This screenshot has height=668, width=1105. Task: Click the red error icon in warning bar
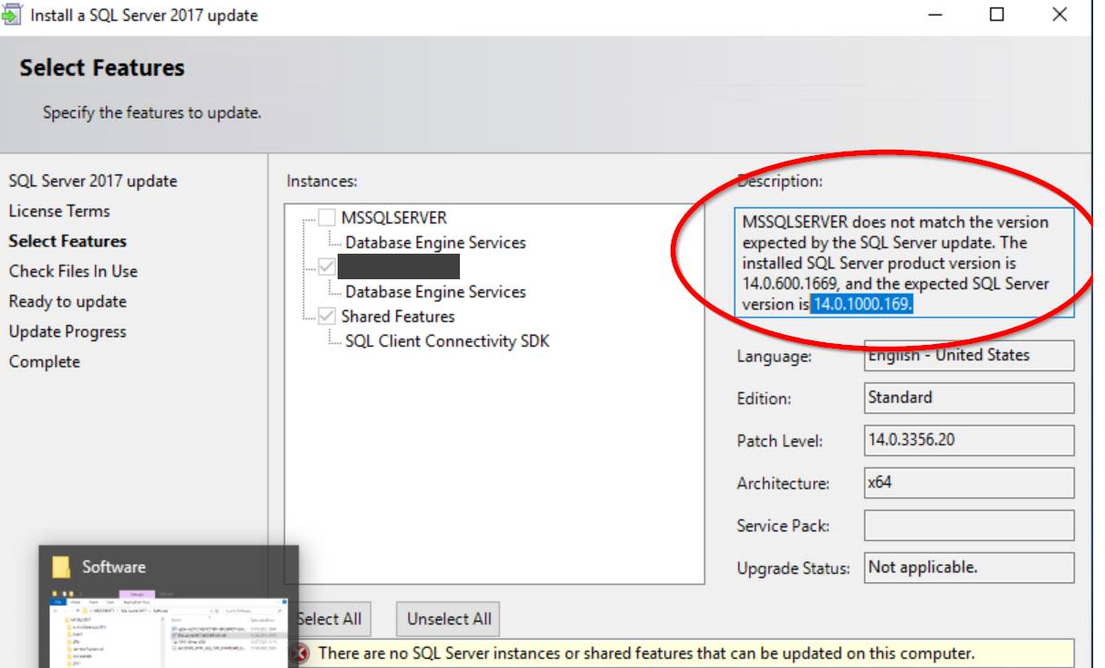point(300,653)
